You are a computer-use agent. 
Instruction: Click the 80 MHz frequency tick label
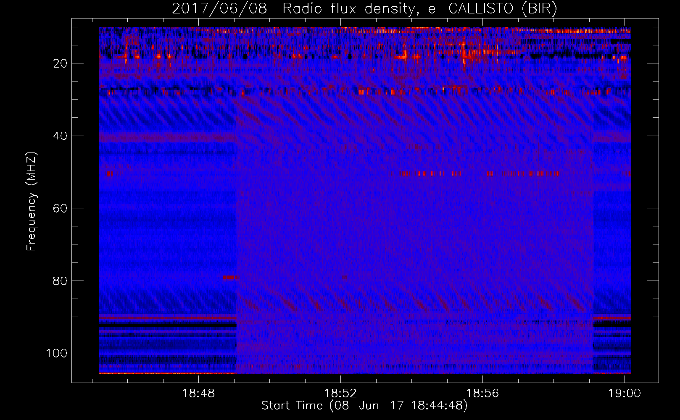tap(60, 281)
